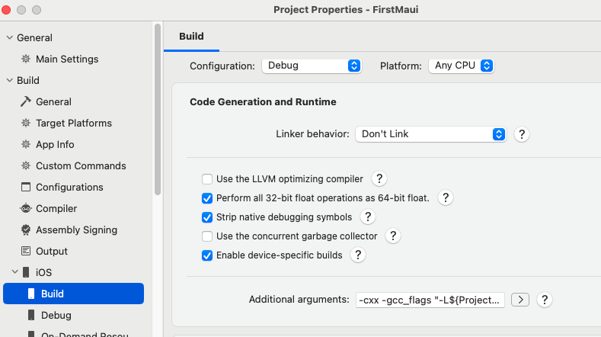Click the Output list icon
This screenshot has width=601, height=337.
pyautogui.click(x=26, y=251)
